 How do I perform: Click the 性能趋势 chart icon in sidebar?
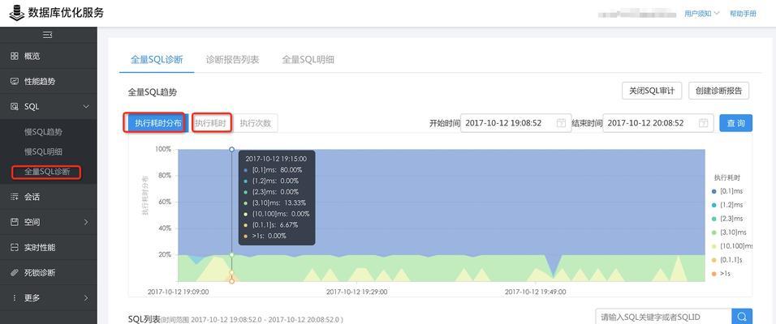(x=15, y=82)
